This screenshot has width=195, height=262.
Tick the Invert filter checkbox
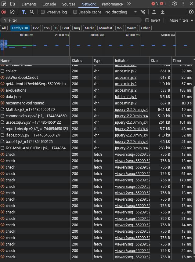tap(147, 20)
